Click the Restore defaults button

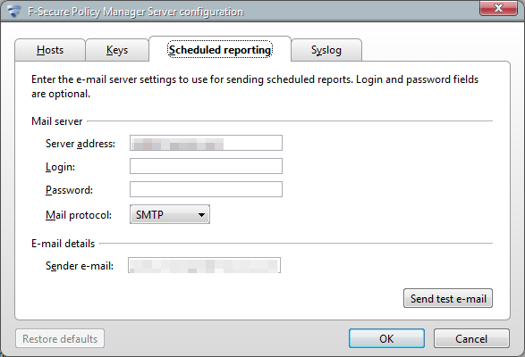(x=60, y=338)
